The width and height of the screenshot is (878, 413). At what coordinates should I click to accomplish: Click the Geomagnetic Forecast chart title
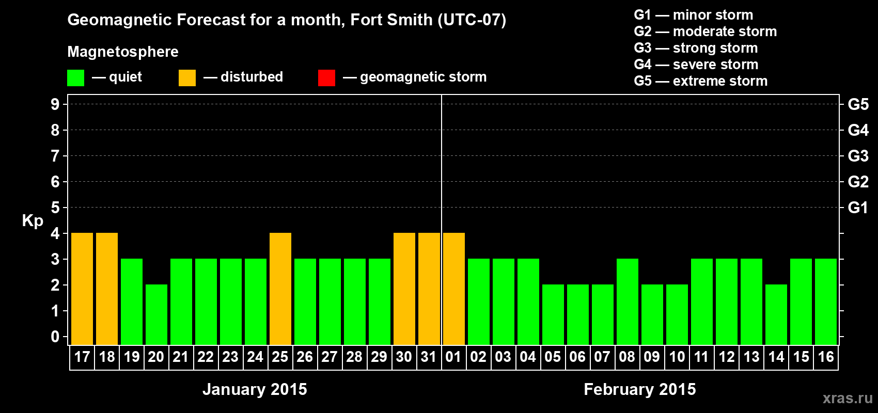click(287, 20)
